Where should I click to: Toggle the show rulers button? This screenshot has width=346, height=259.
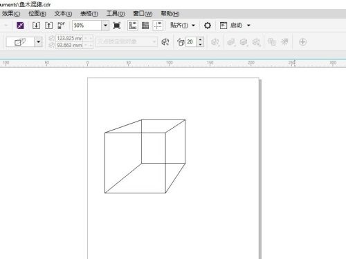click(x=133, y=26)
